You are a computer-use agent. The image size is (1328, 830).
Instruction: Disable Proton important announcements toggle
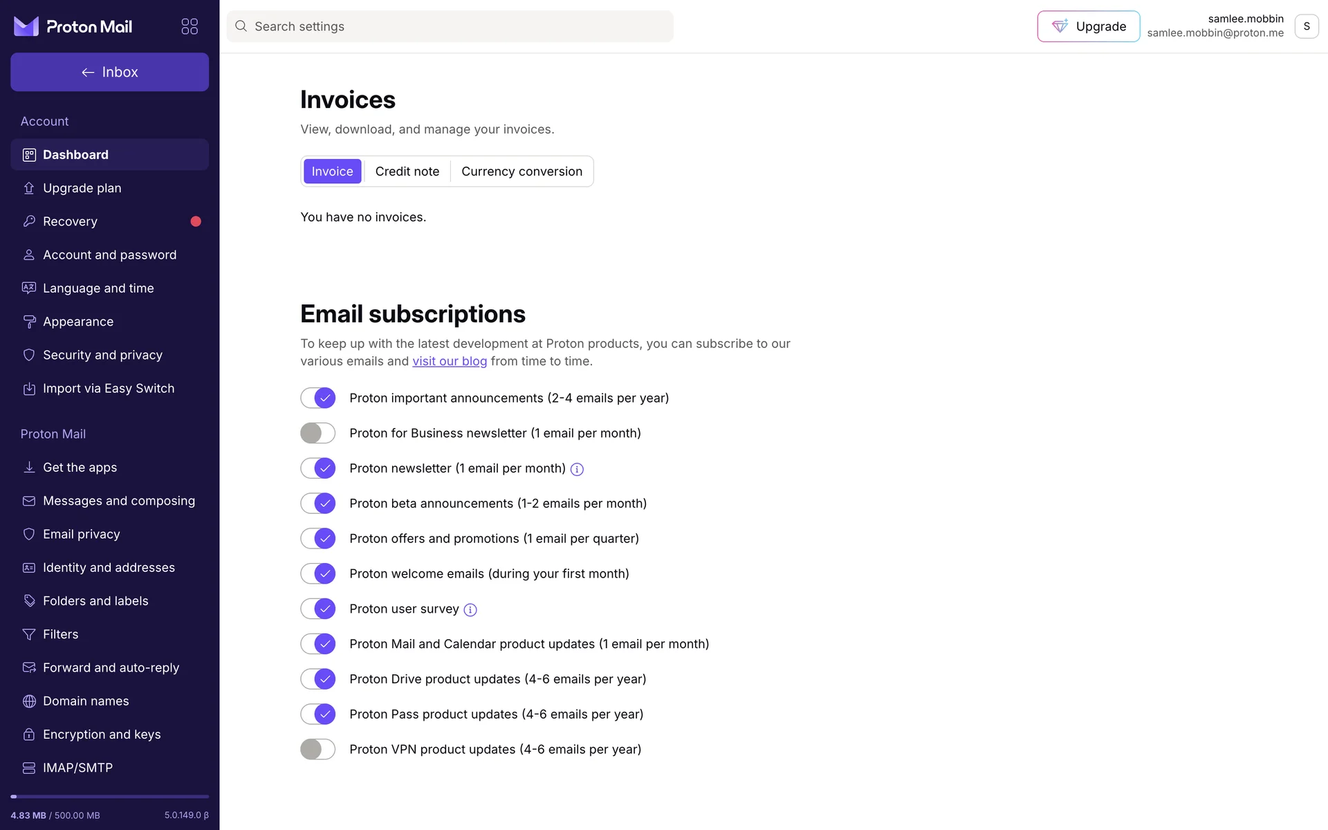pos(317,398)
